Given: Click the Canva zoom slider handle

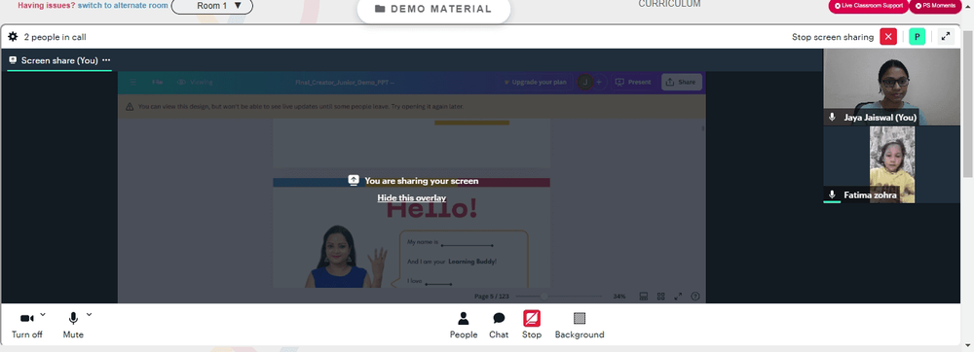Looking at the screenshot, I should tap(544, 297).
